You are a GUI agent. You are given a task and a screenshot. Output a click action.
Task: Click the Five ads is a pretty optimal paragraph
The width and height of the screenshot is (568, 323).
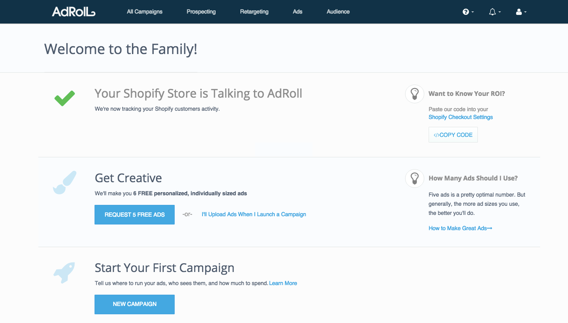(x=477, y=204)
